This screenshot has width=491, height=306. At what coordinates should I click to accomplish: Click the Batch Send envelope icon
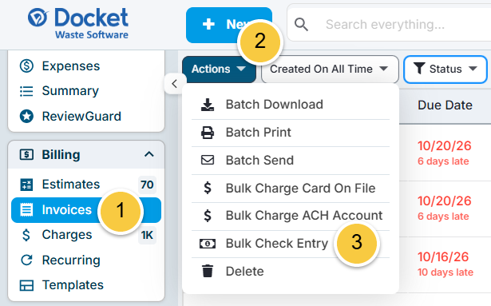pyautogui.click(x=208, y=161)
